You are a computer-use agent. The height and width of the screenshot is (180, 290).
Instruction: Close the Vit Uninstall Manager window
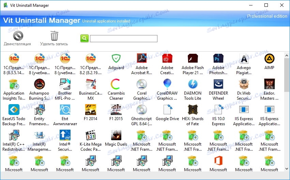coord(282,5)
